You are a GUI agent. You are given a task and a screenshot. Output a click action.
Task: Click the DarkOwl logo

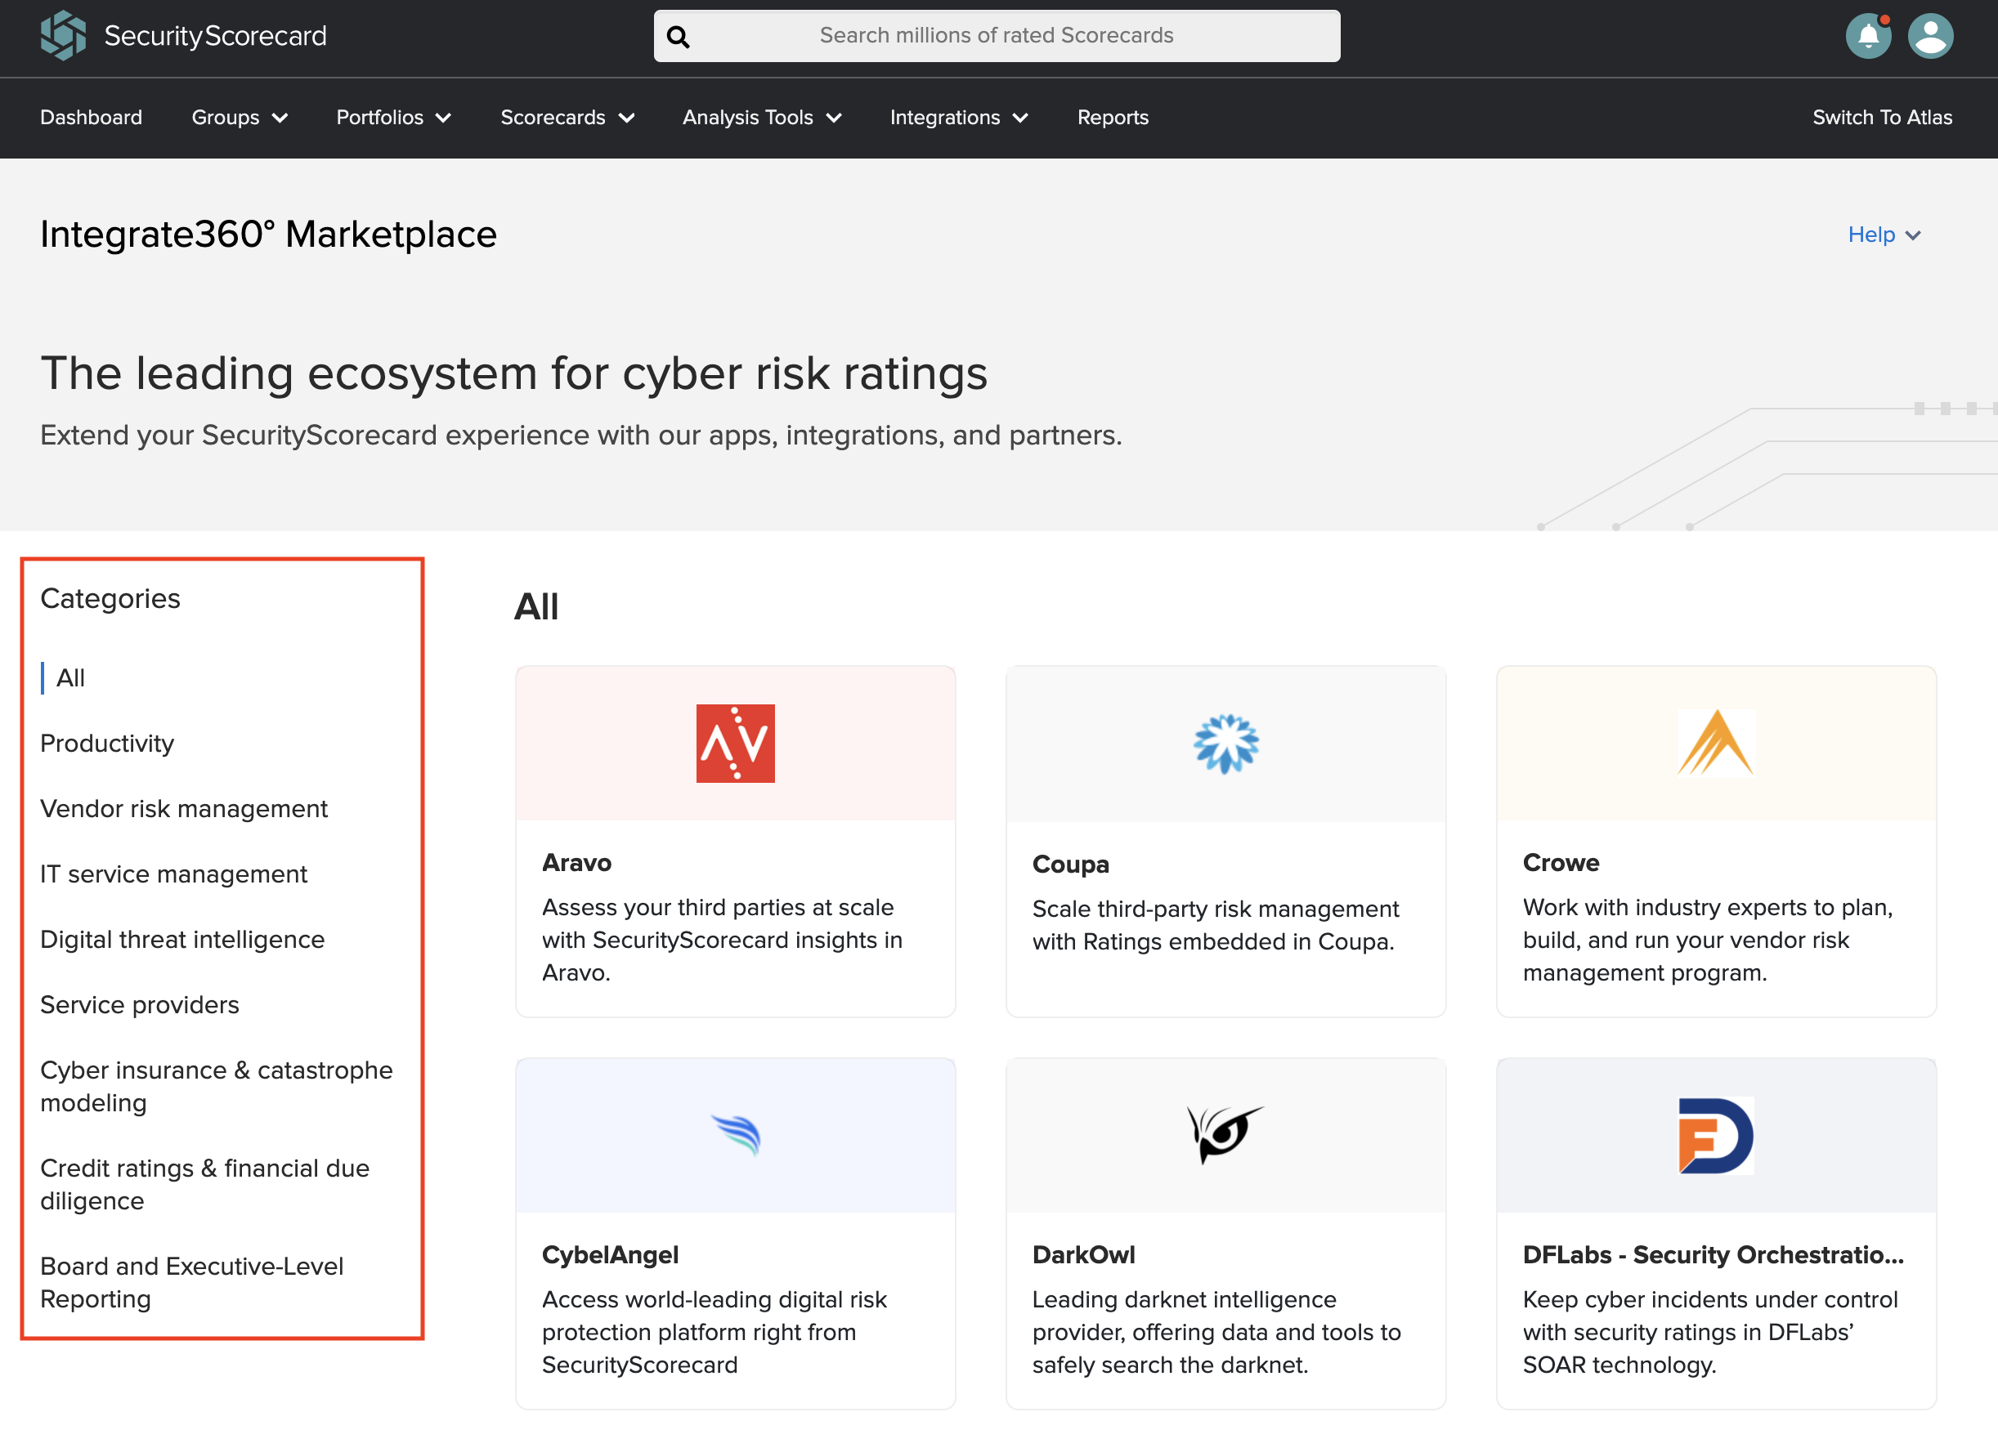1225,1134
